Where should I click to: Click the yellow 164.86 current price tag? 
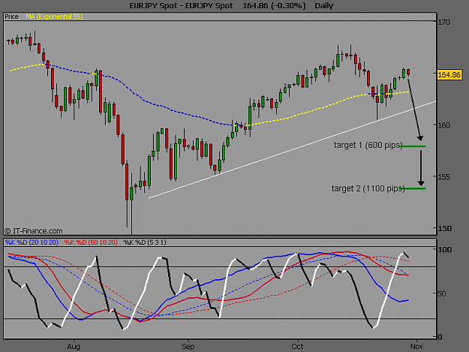(x=449, y=74)
